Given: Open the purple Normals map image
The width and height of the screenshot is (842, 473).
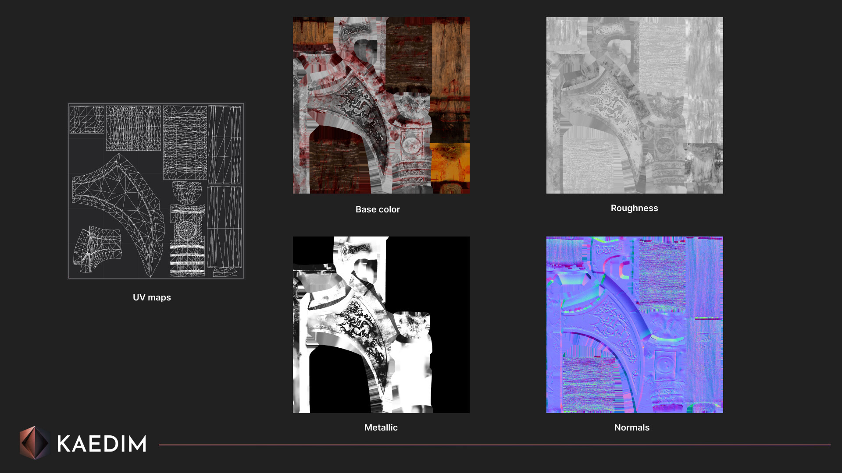Looking at the screenshot, I should tap(634, 325).
